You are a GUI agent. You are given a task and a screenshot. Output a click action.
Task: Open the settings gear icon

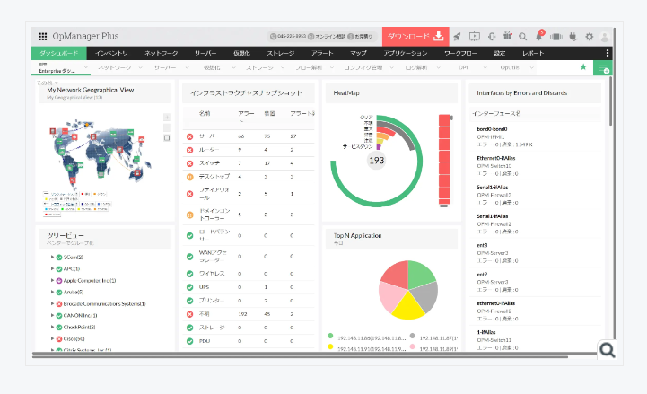coord(590,37)
